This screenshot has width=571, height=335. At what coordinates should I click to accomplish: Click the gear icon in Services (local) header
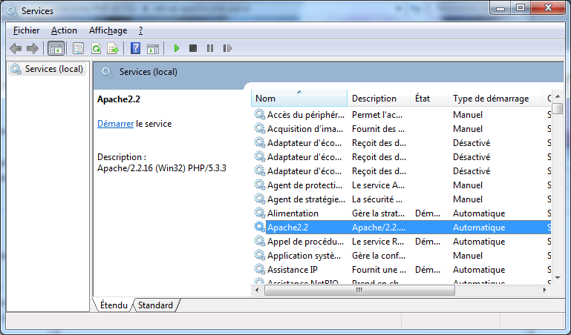(107, 72)
